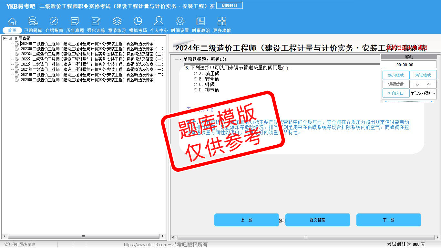Switch to 考试模式 mode
The image size is (441, 248).
(x=423, y=75)
